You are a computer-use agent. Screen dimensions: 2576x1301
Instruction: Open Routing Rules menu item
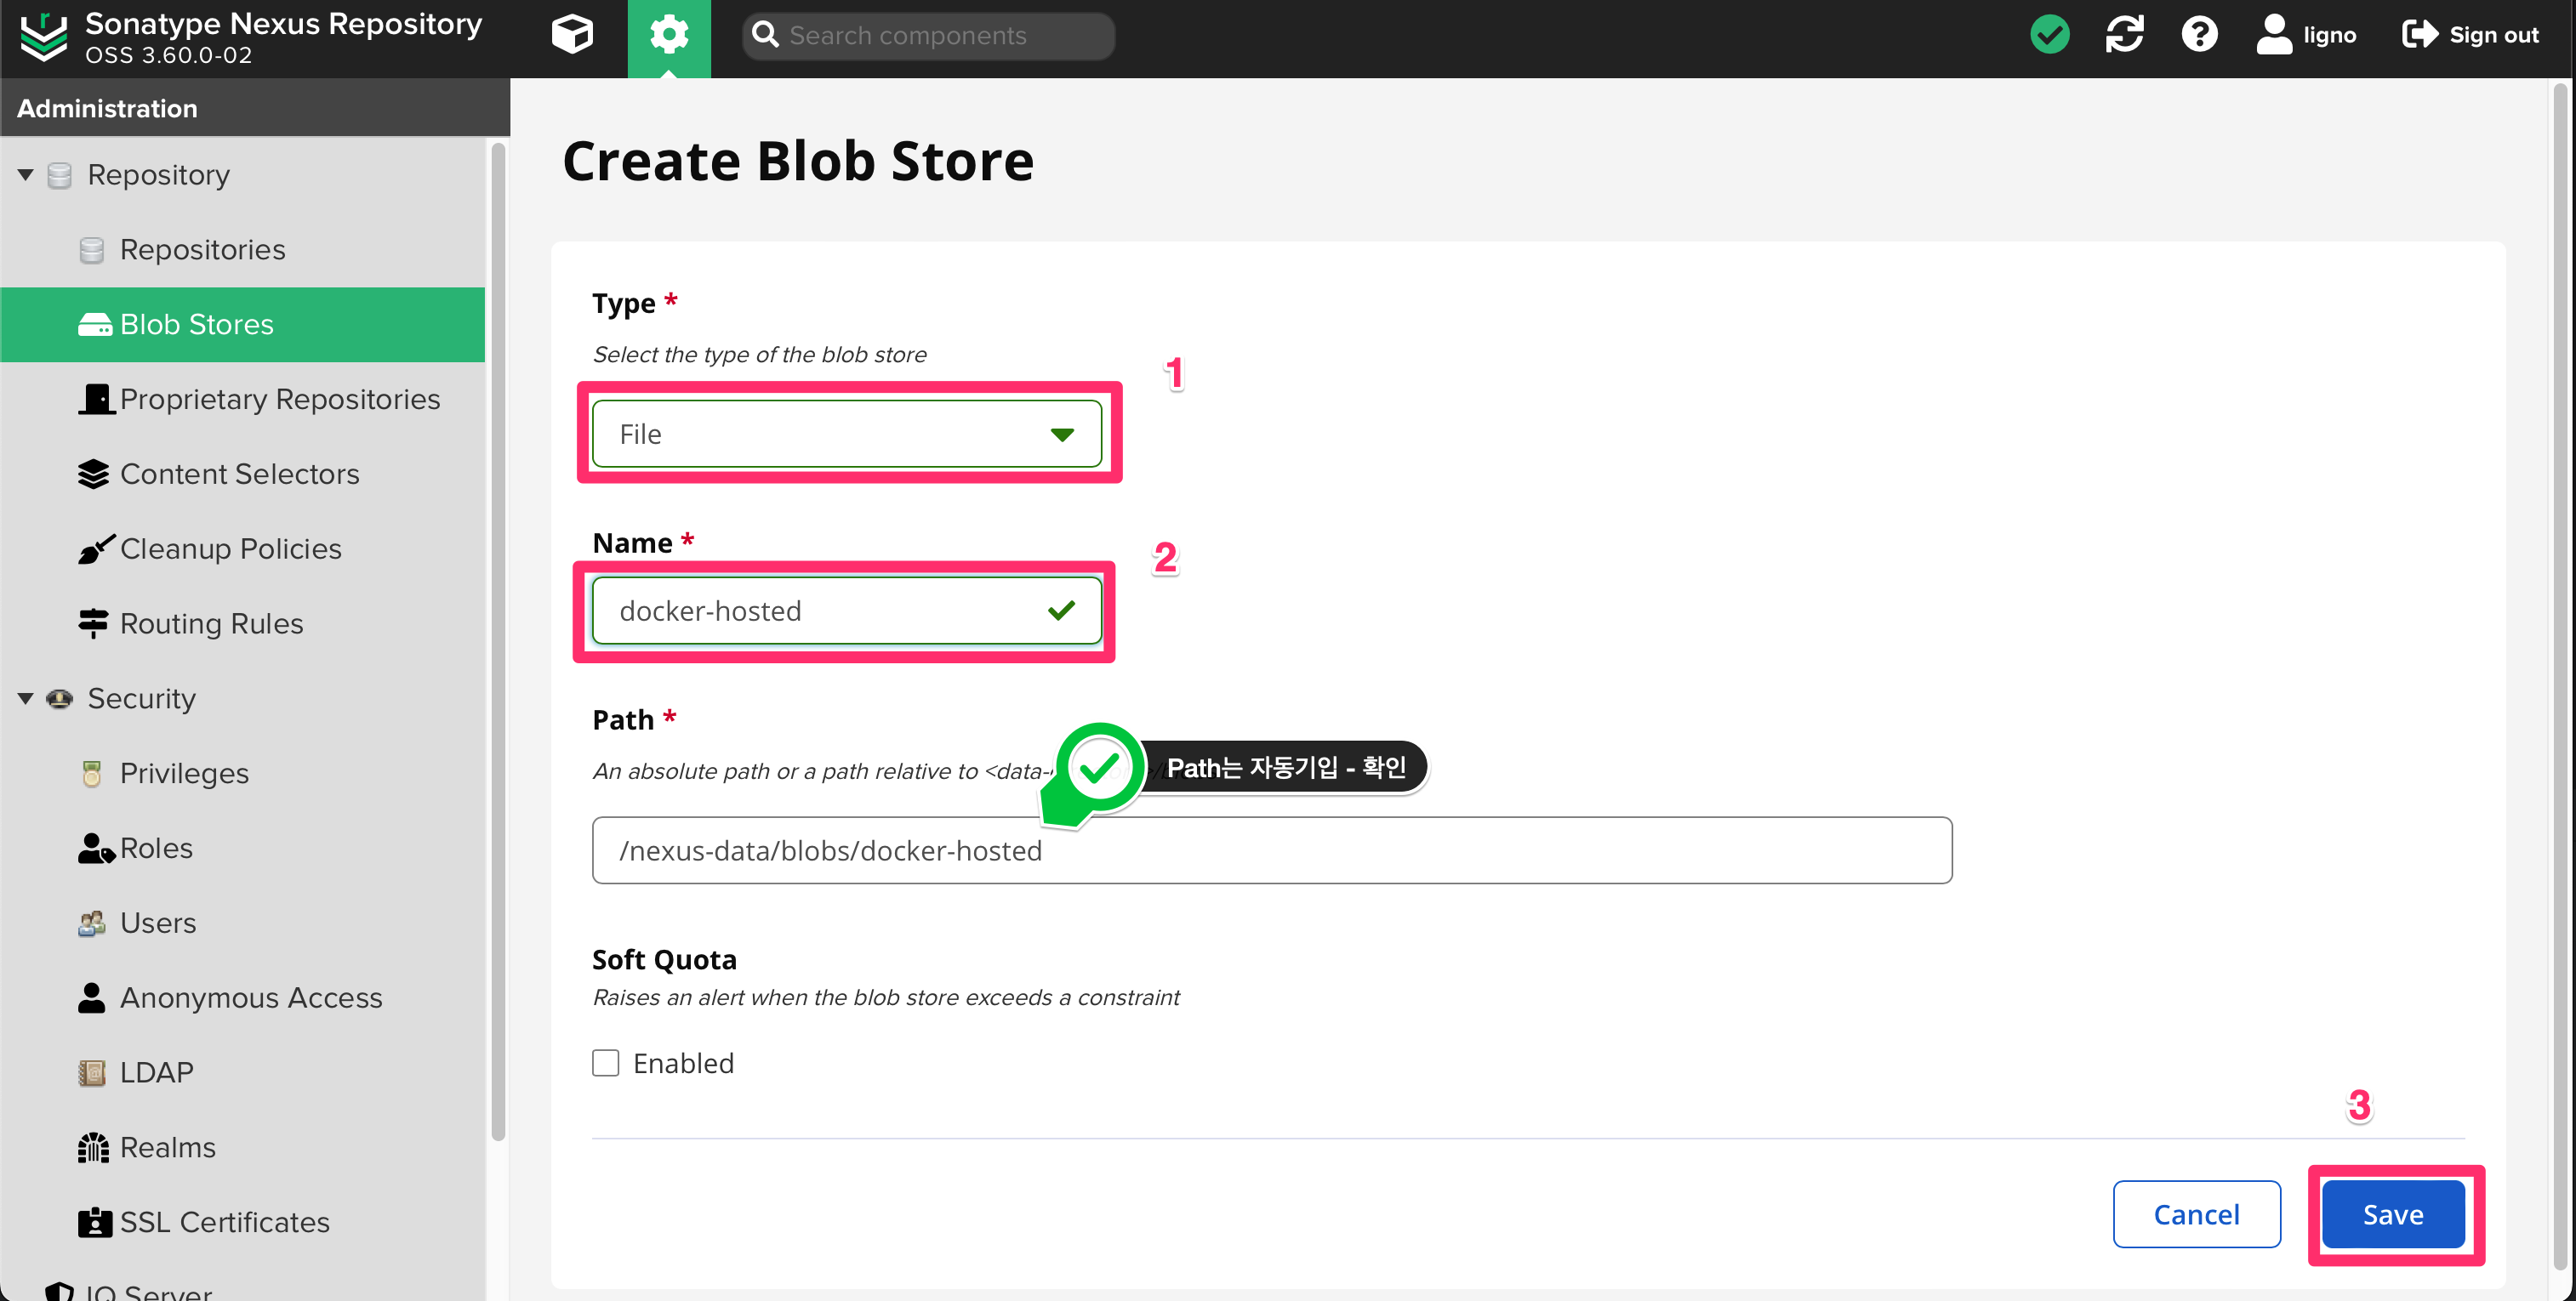coord(211,623)
